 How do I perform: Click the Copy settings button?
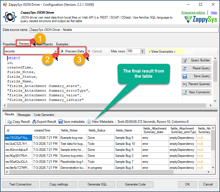[59, 184]
